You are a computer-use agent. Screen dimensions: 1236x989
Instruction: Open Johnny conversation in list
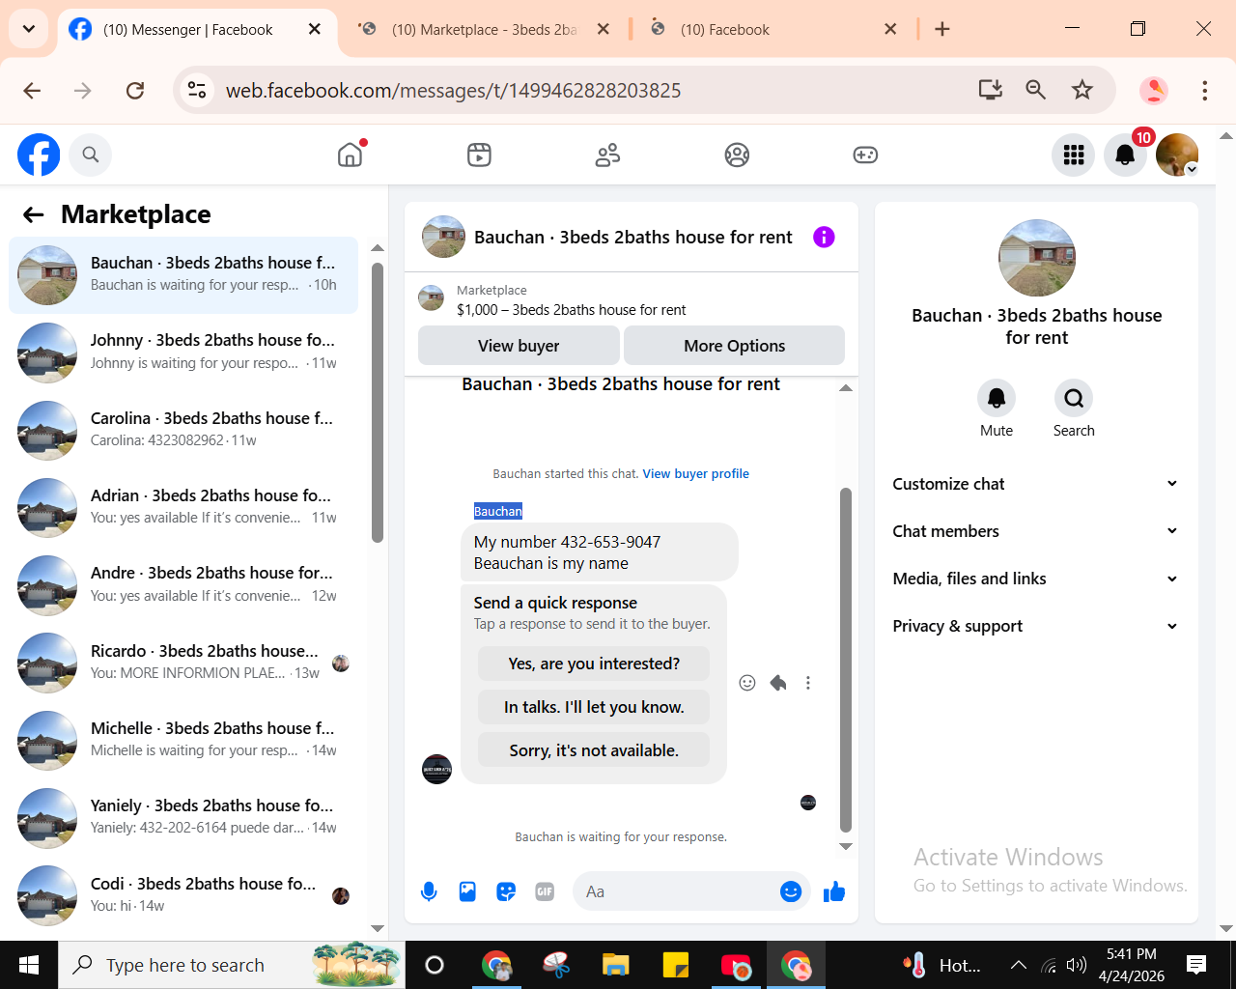(183, 353)
